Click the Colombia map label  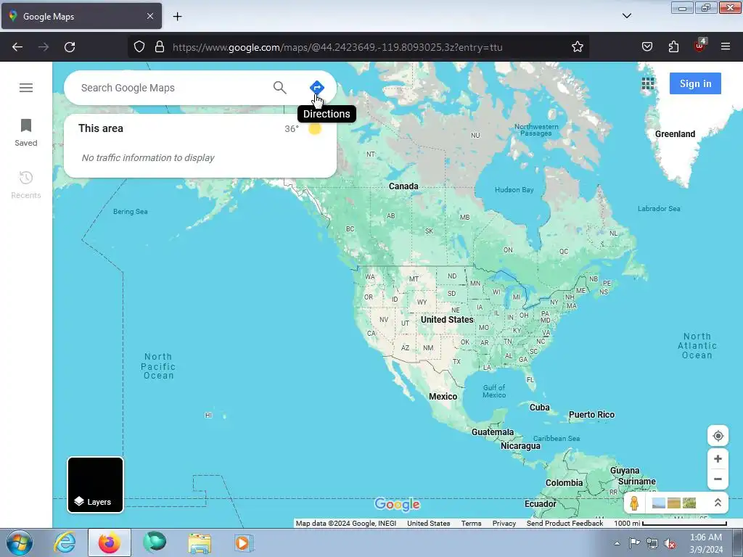point(564,482)
